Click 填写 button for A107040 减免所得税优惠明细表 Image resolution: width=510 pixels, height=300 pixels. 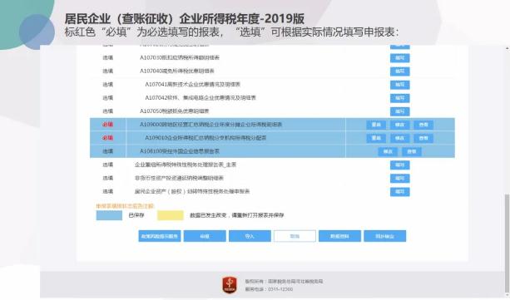point(399,71)
